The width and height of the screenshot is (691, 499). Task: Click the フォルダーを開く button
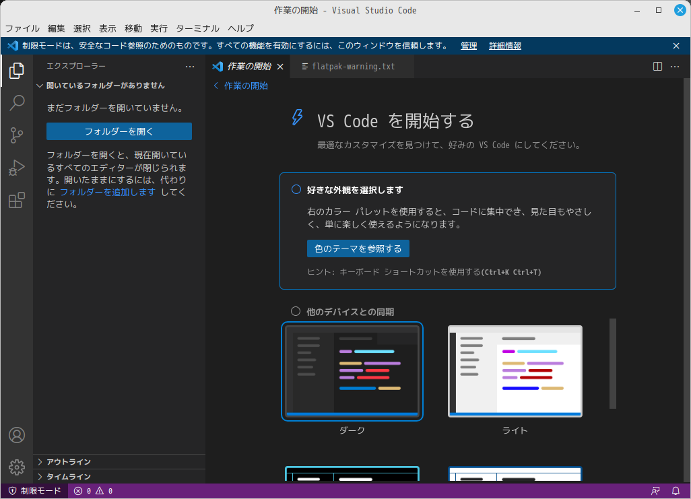point(119,131)
